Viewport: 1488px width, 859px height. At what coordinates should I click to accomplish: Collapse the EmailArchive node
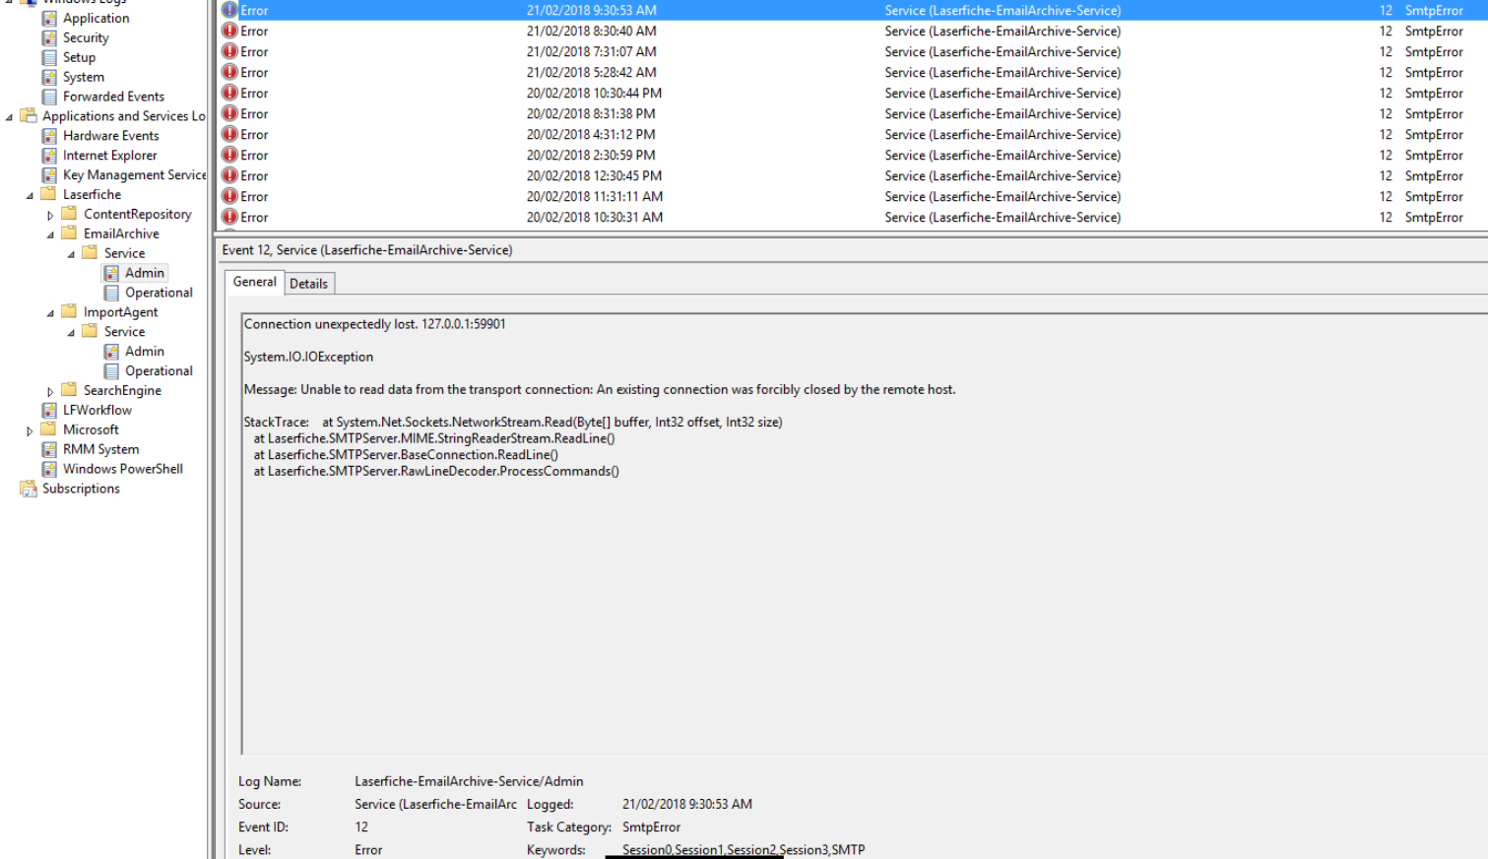50,234
